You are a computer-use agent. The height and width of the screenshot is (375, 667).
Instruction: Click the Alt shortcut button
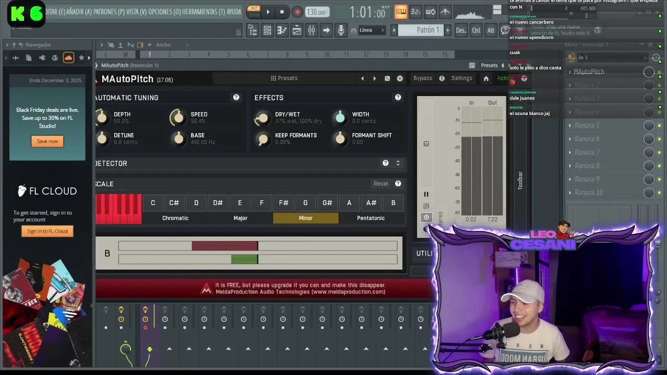[491, 30]
